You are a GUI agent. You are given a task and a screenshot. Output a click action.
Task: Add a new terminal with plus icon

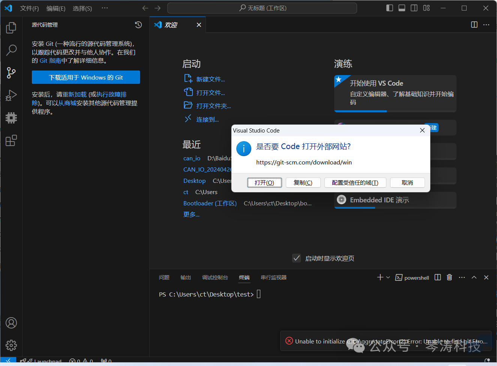coord(380,277)
